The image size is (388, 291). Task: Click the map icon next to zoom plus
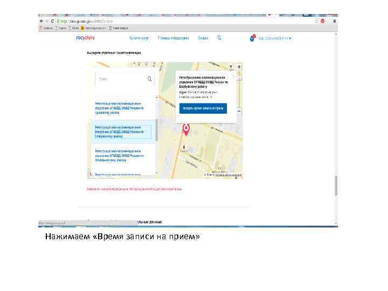tap(231, 67)
